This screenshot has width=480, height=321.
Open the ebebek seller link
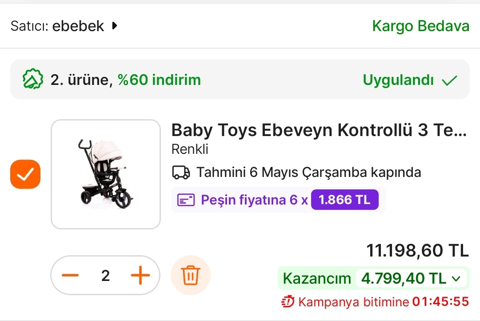(x=78, y=26)
